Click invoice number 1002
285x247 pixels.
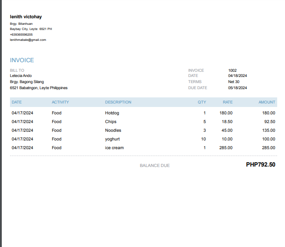coord(232,70)
